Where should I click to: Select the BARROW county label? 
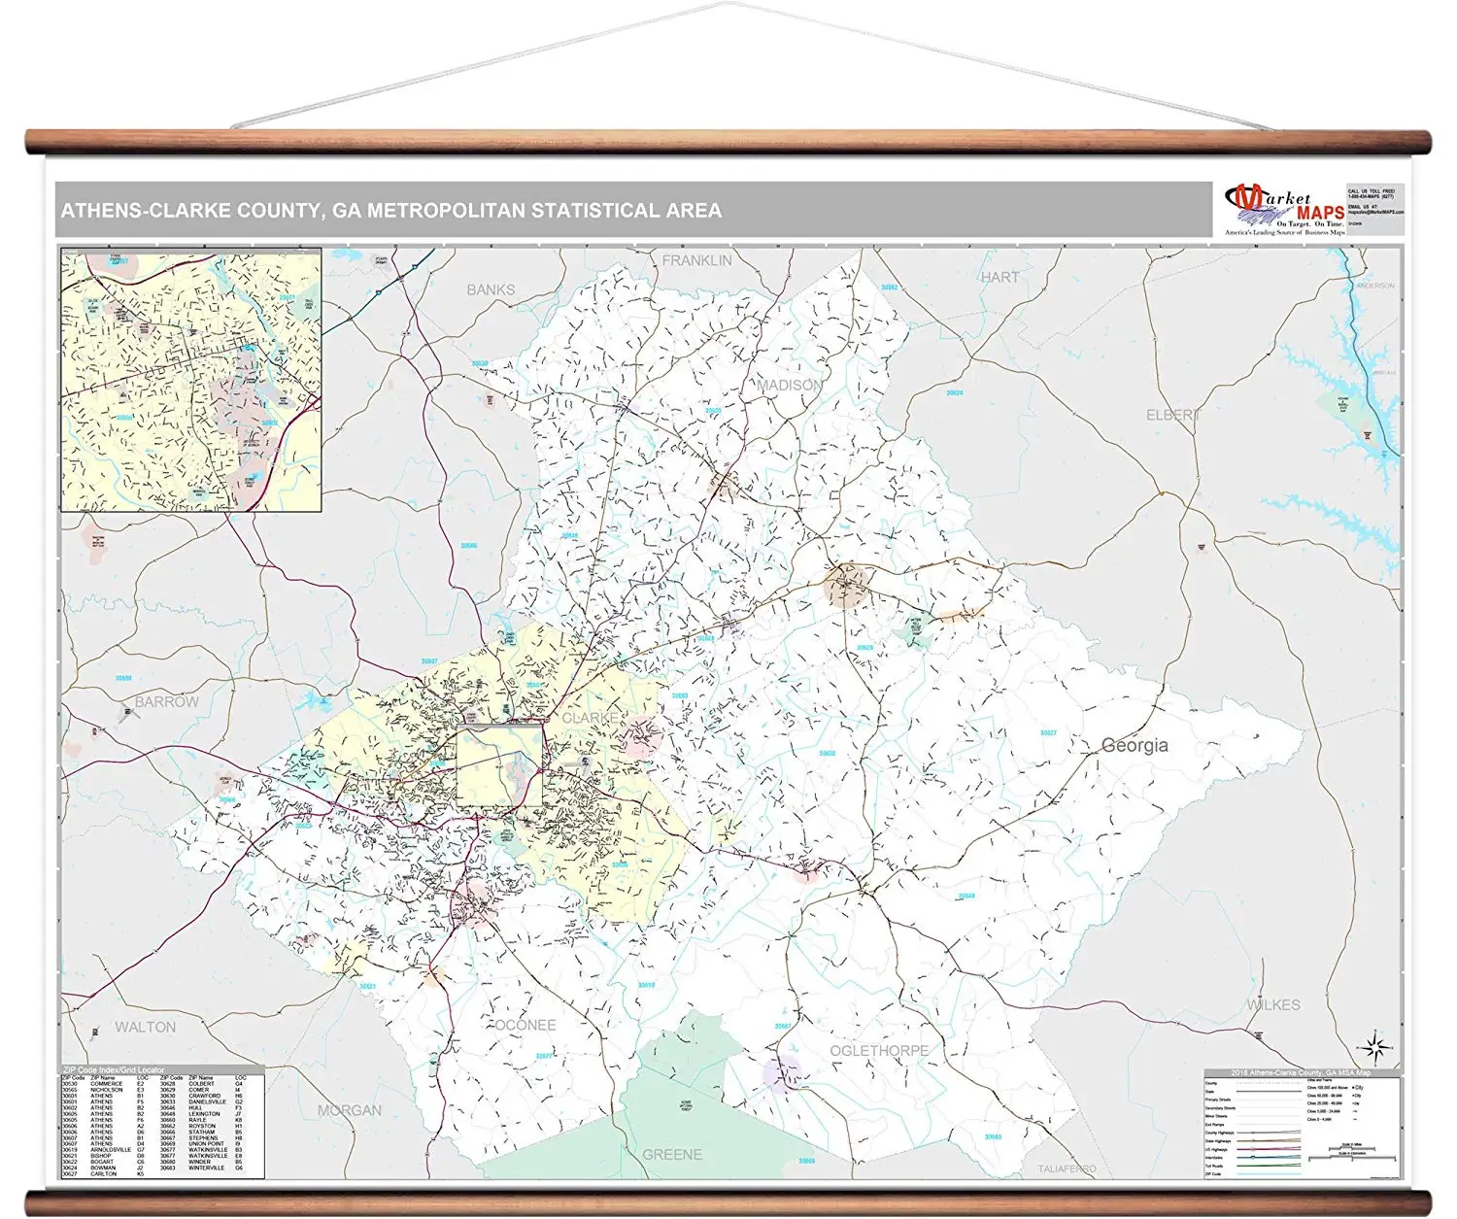pyautogui.click(x=166, y=701)
